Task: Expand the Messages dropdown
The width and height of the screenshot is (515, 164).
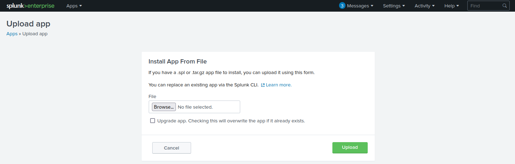Action: 360,6
